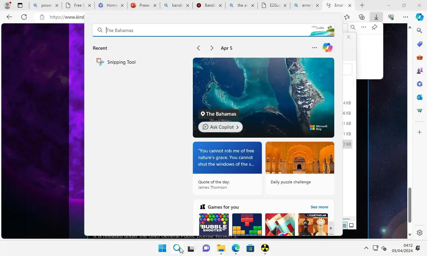The image size is (427, 256).
Task: Open Edge tab actions menu
Action: click(20, 5)
